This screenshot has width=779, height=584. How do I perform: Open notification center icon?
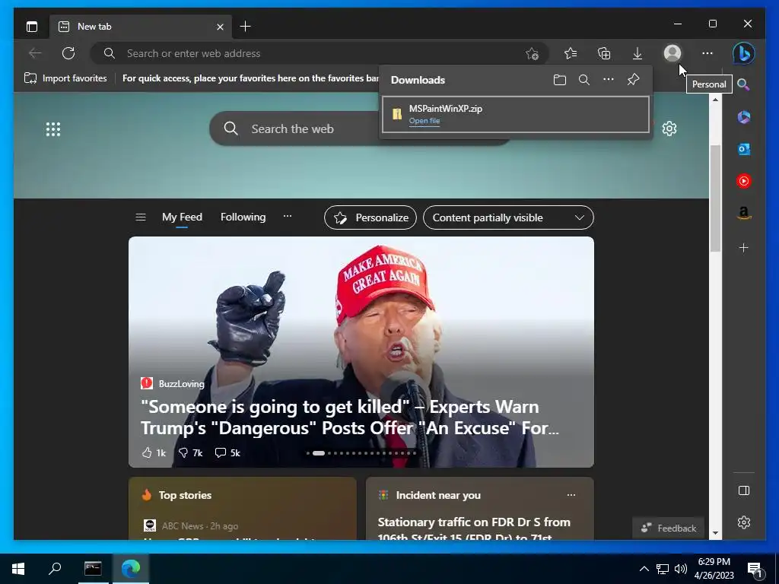click(755, 570)
